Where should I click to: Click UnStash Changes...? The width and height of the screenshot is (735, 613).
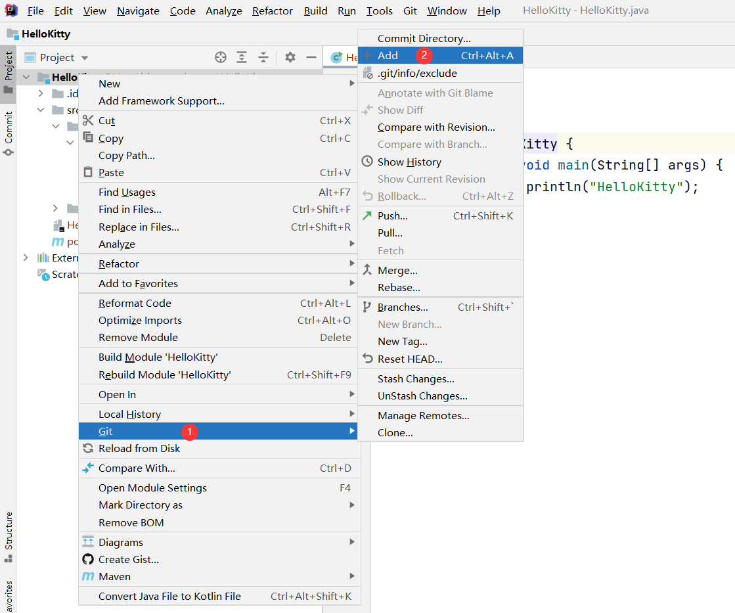coord(440,396)
